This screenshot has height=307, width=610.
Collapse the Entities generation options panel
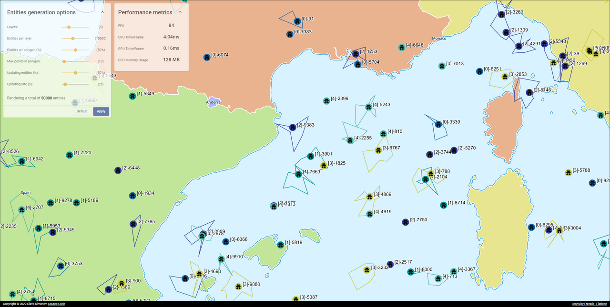(103, 12)
